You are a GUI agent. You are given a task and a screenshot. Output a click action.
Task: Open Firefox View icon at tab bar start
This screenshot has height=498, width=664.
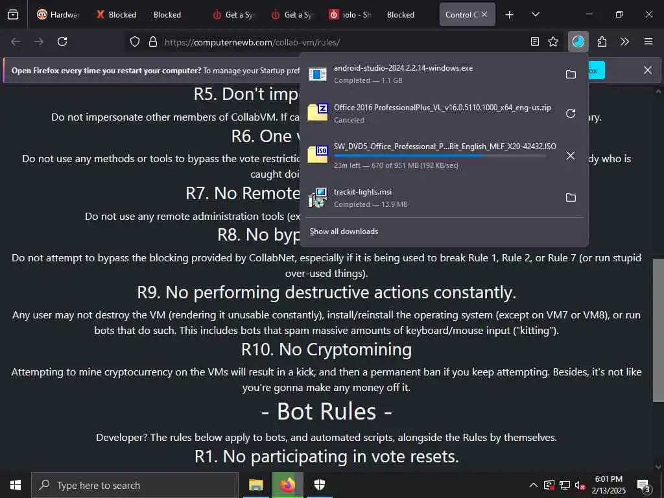click(x=13, y=15)
